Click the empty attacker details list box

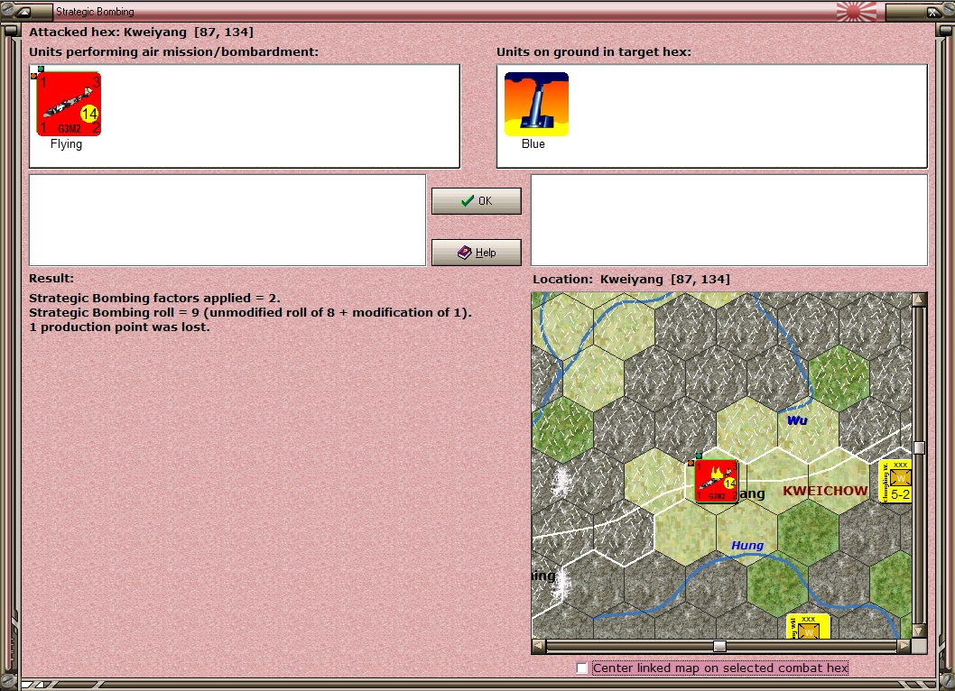(x=227, y=220)
